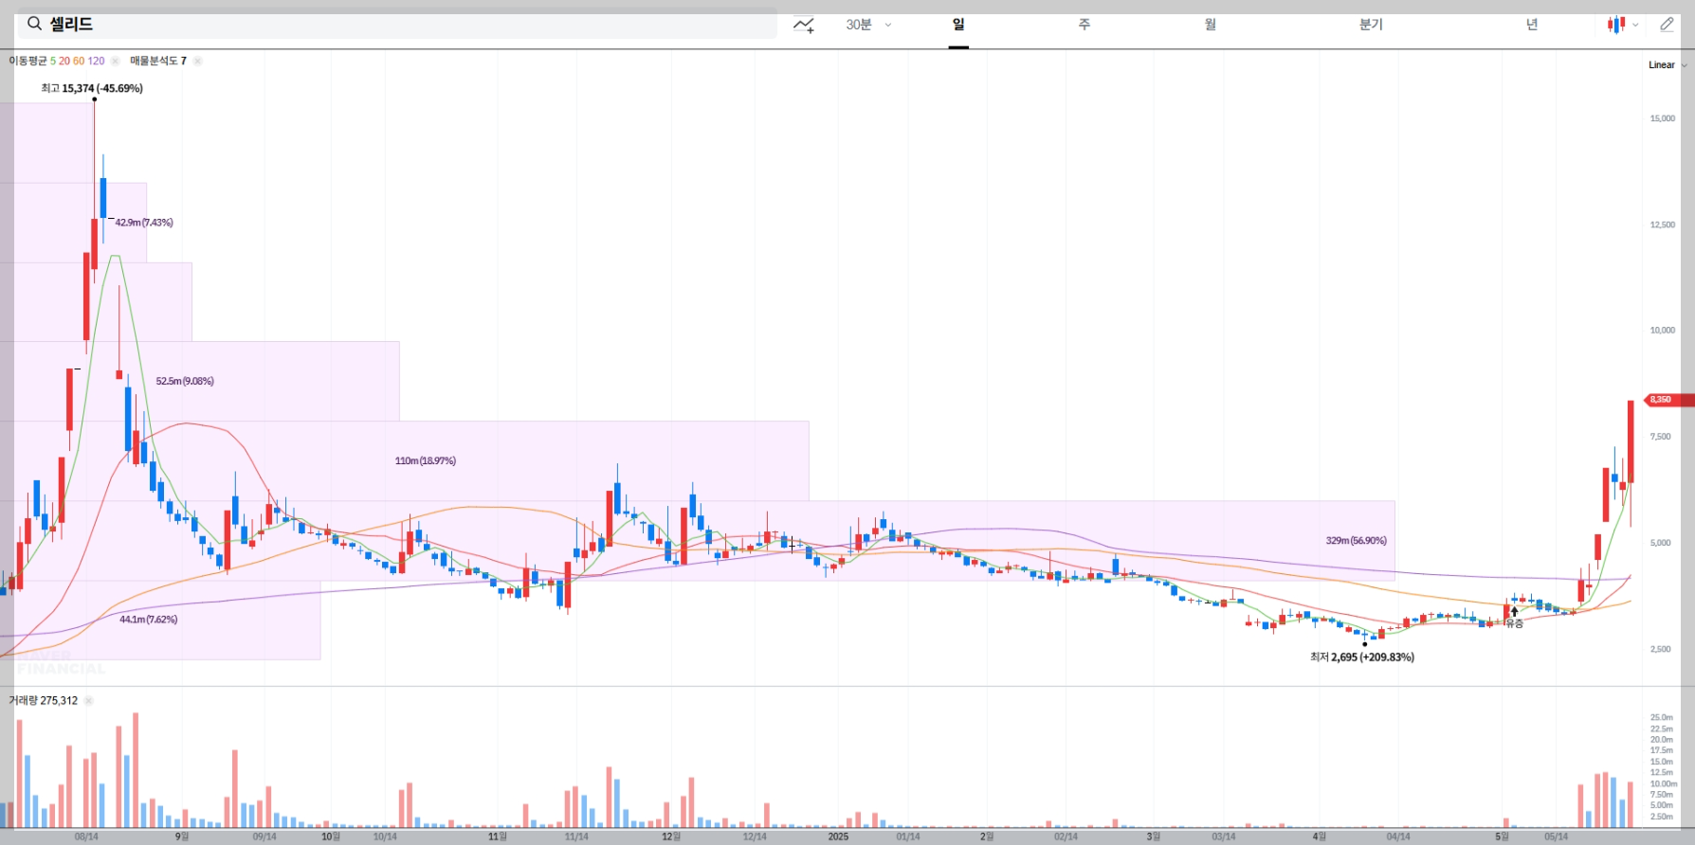This screenshot has height=845, width=1695.
Task: Expand the chart type chevron next to candlestick icon
Action: pyautogui.click(x=1635, y=26)
